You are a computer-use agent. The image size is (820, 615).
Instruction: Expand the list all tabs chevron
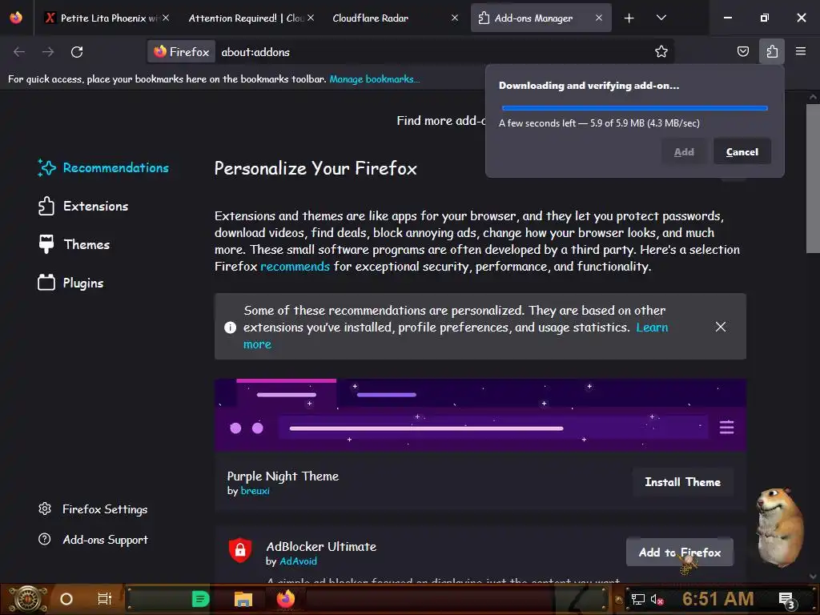pos(661,18)
